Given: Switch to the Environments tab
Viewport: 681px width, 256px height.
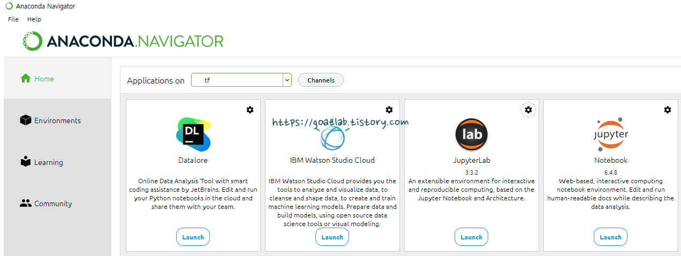Looking at the screenshot, I should (57, 121).
